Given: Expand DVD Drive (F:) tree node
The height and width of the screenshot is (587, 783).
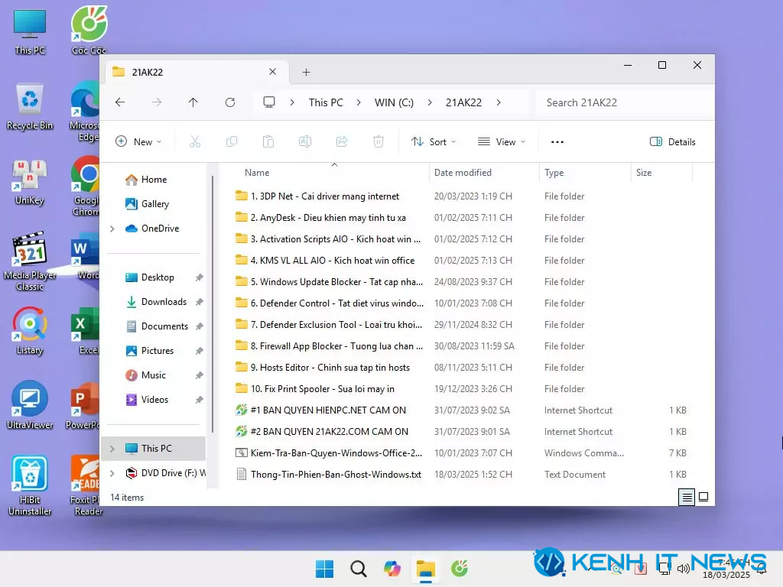Looking at the screenshot, I should (112, 473).
